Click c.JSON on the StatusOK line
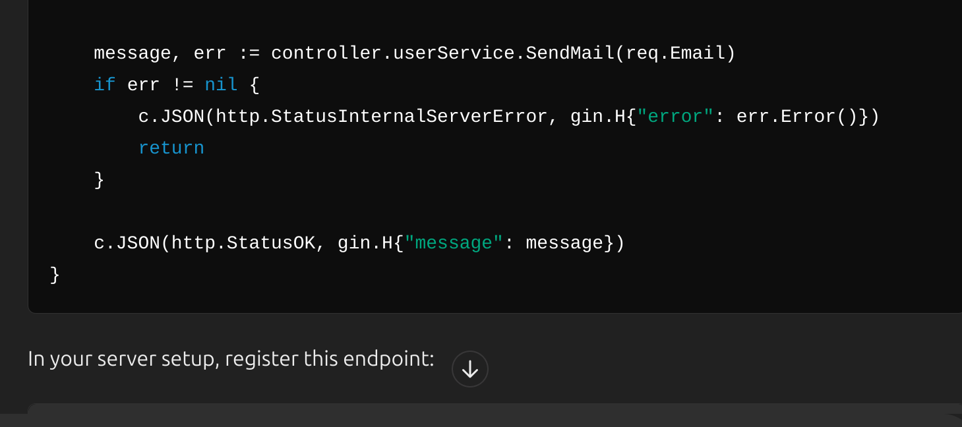This screenshot has width=962, height=427. [x=127, y=243]
